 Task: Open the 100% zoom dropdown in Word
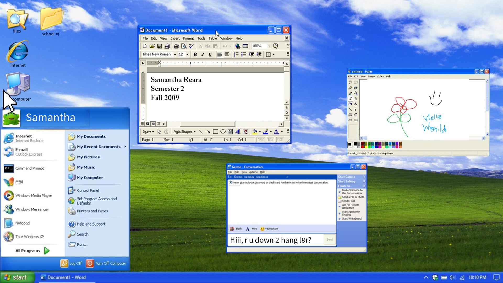pyautogui.click(x=269, y=46)
